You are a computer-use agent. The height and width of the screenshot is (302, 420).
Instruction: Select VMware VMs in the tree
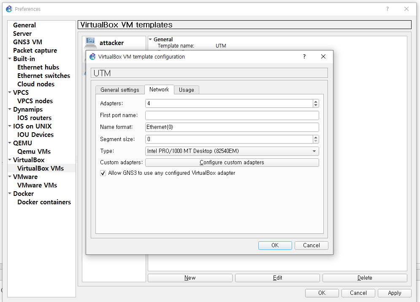[37, 185]
